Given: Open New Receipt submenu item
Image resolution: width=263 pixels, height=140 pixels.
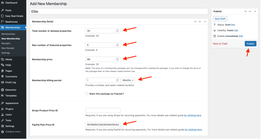Looking at the screenshot, I should click(8, 49).
